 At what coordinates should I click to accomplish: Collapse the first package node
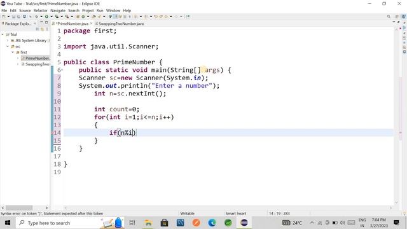(13, 52)
